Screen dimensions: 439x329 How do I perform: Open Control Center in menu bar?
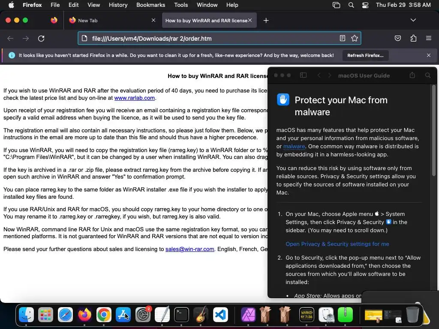[x=365, y=5]
